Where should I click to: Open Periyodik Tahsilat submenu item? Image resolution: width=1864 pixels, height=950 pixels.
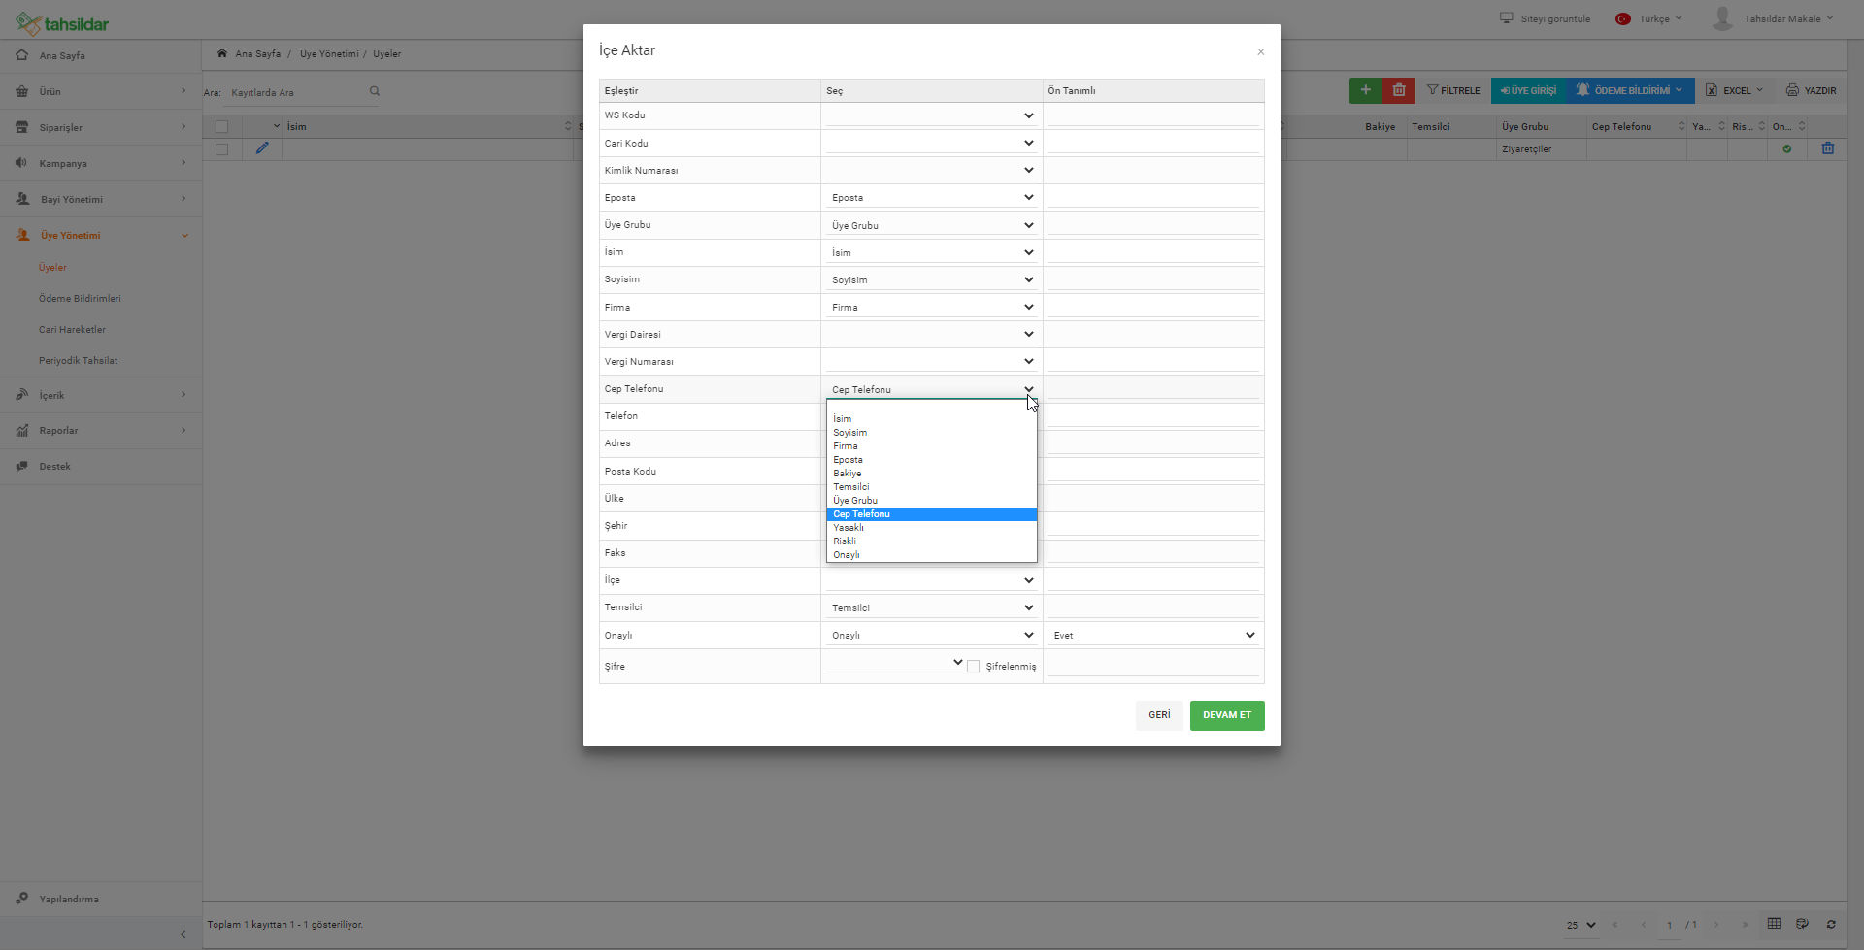78,361
